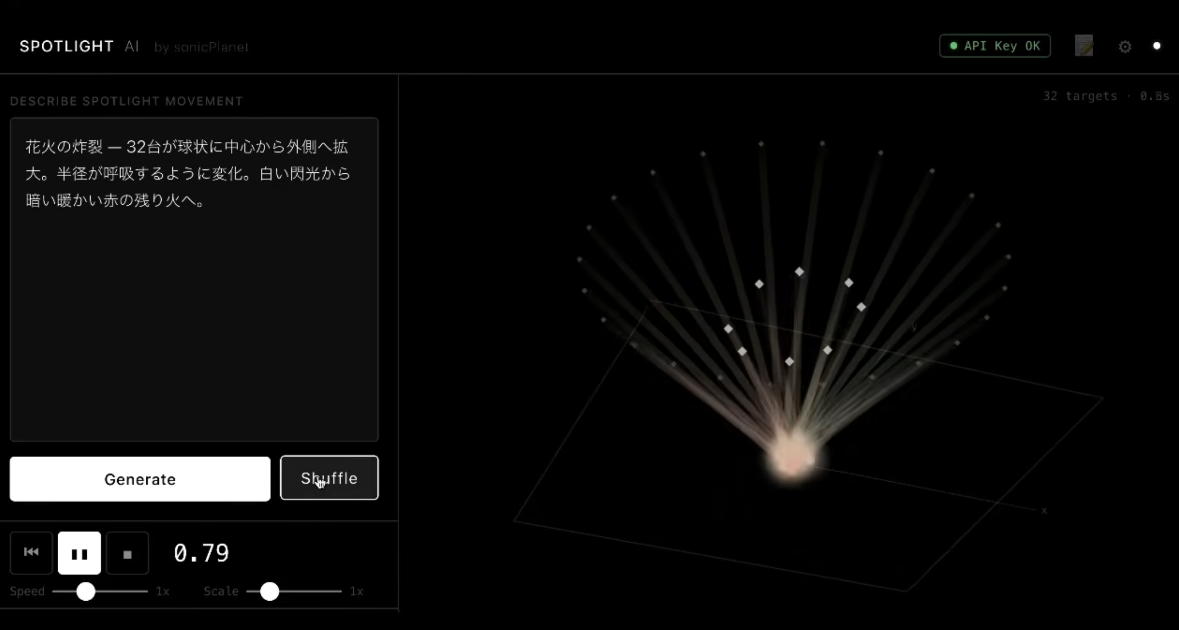Pause the spotlight animation
The width and height of the screenshot is (1179, 630).
(79, 553)
